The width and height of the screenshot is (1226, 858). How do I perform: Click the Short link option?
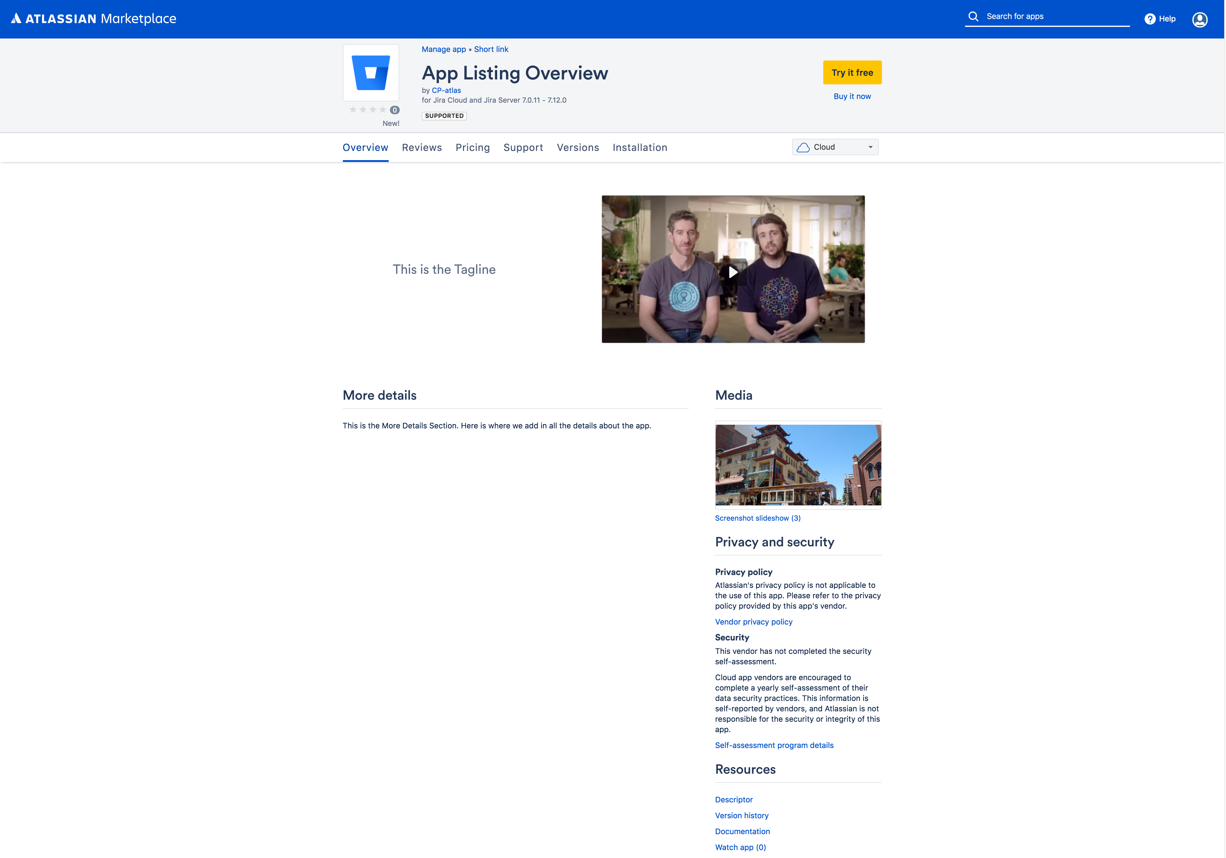[491, 49]
